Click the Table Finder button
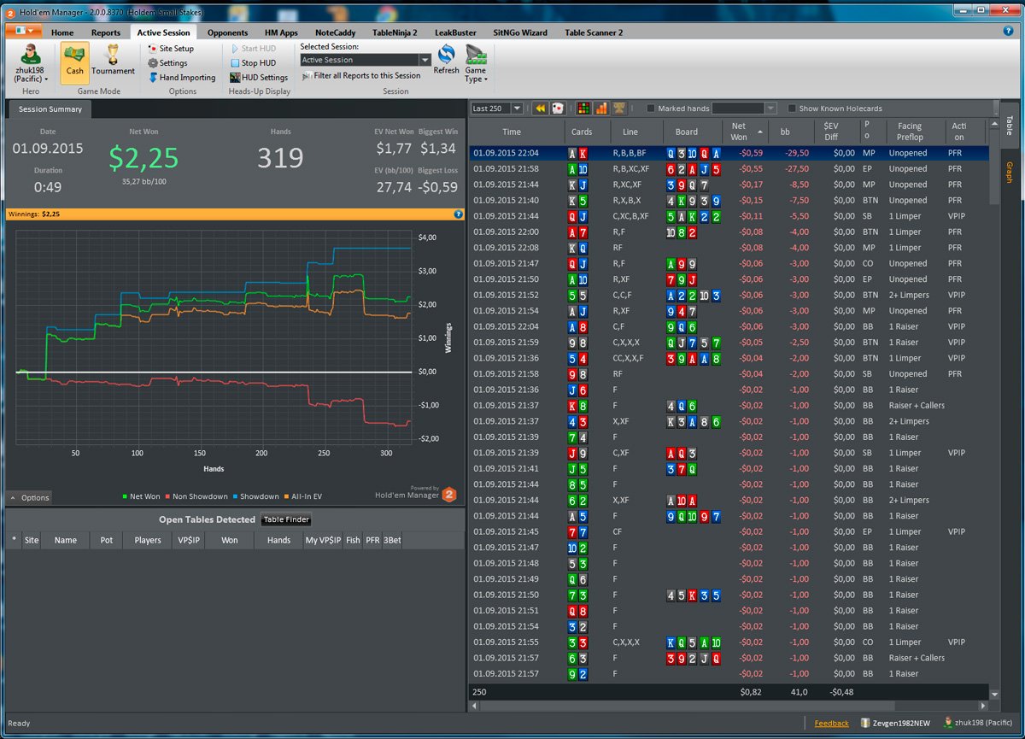The width and height of the screenshot is (1025, 739). click(286, 519)
